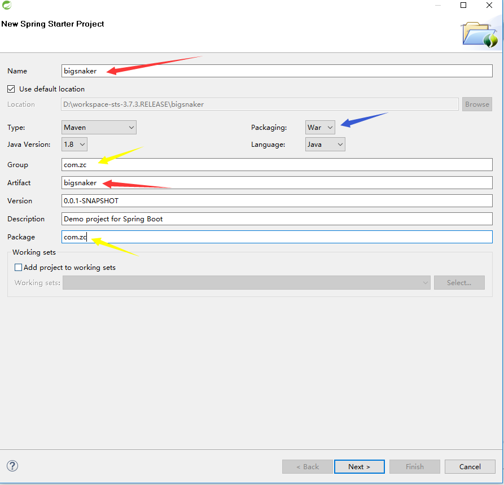Expand the disabled Working sets combo box

(247, 283)
